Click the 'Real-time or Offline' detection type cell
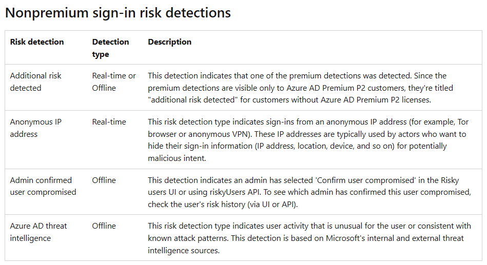The image size is (487, 265). [114, 81]
